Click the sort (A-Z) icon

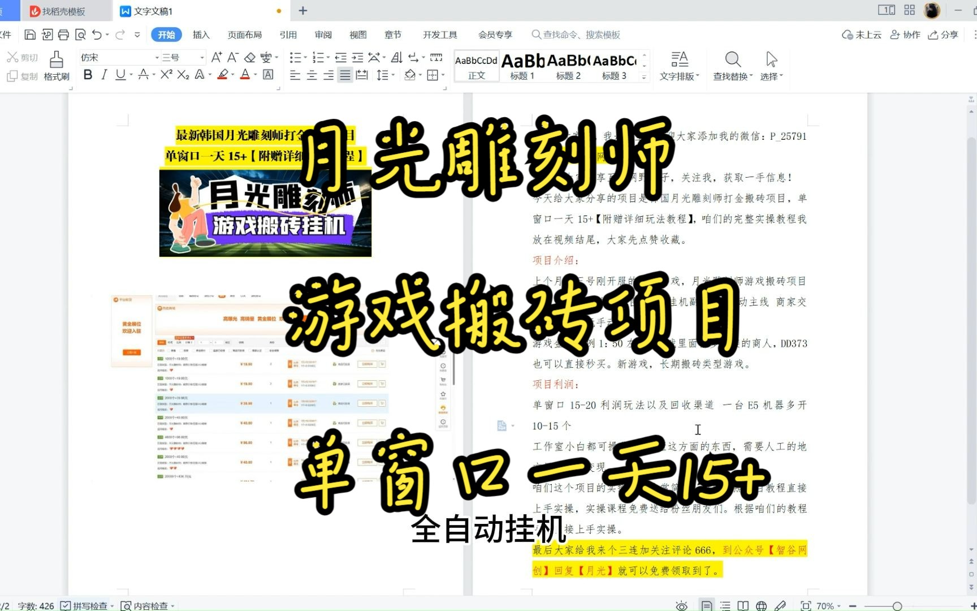[397, 57]
